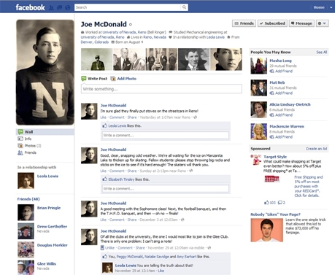
Task: Click the Search field in top bar
Action: (128, 7)
